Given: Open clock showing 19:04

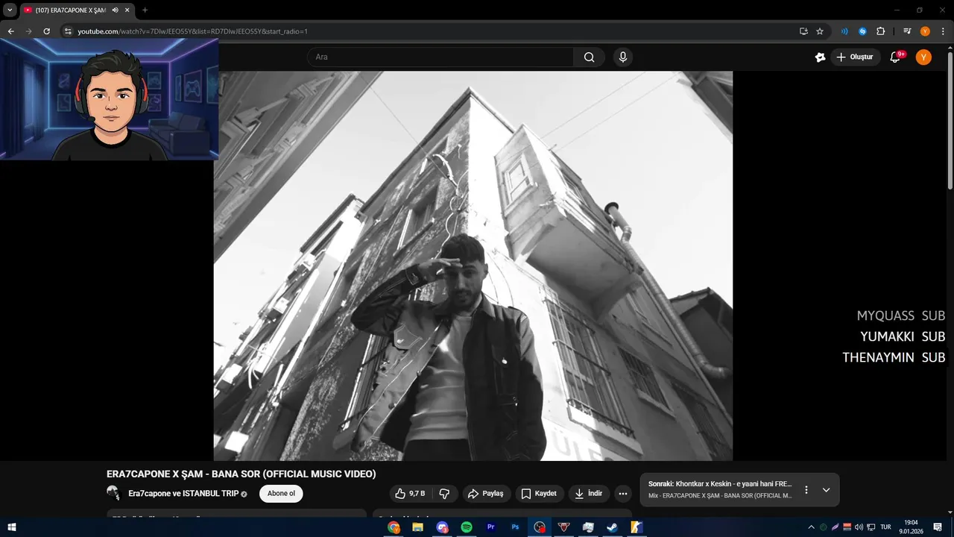Looking at the screenshot, I should pos(911,527).
